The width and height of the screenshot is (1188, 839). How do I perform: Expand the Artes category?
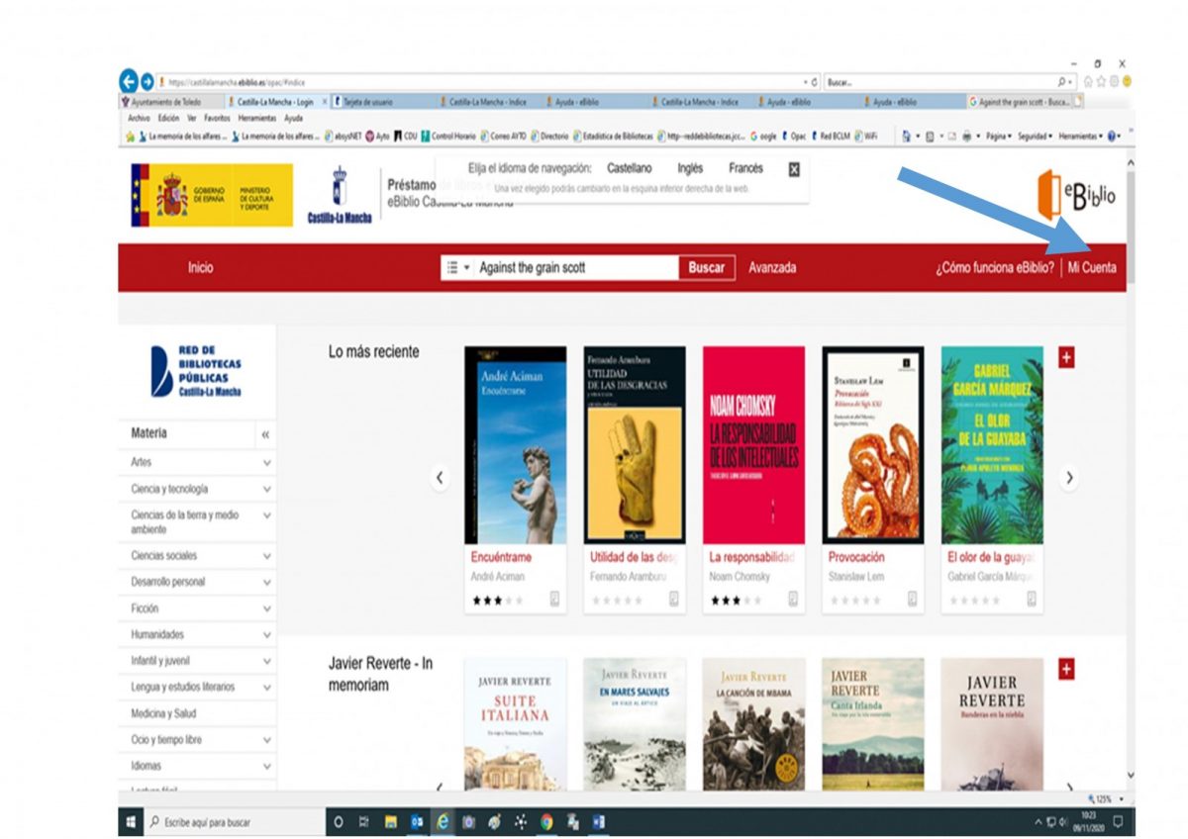point(267,463)
